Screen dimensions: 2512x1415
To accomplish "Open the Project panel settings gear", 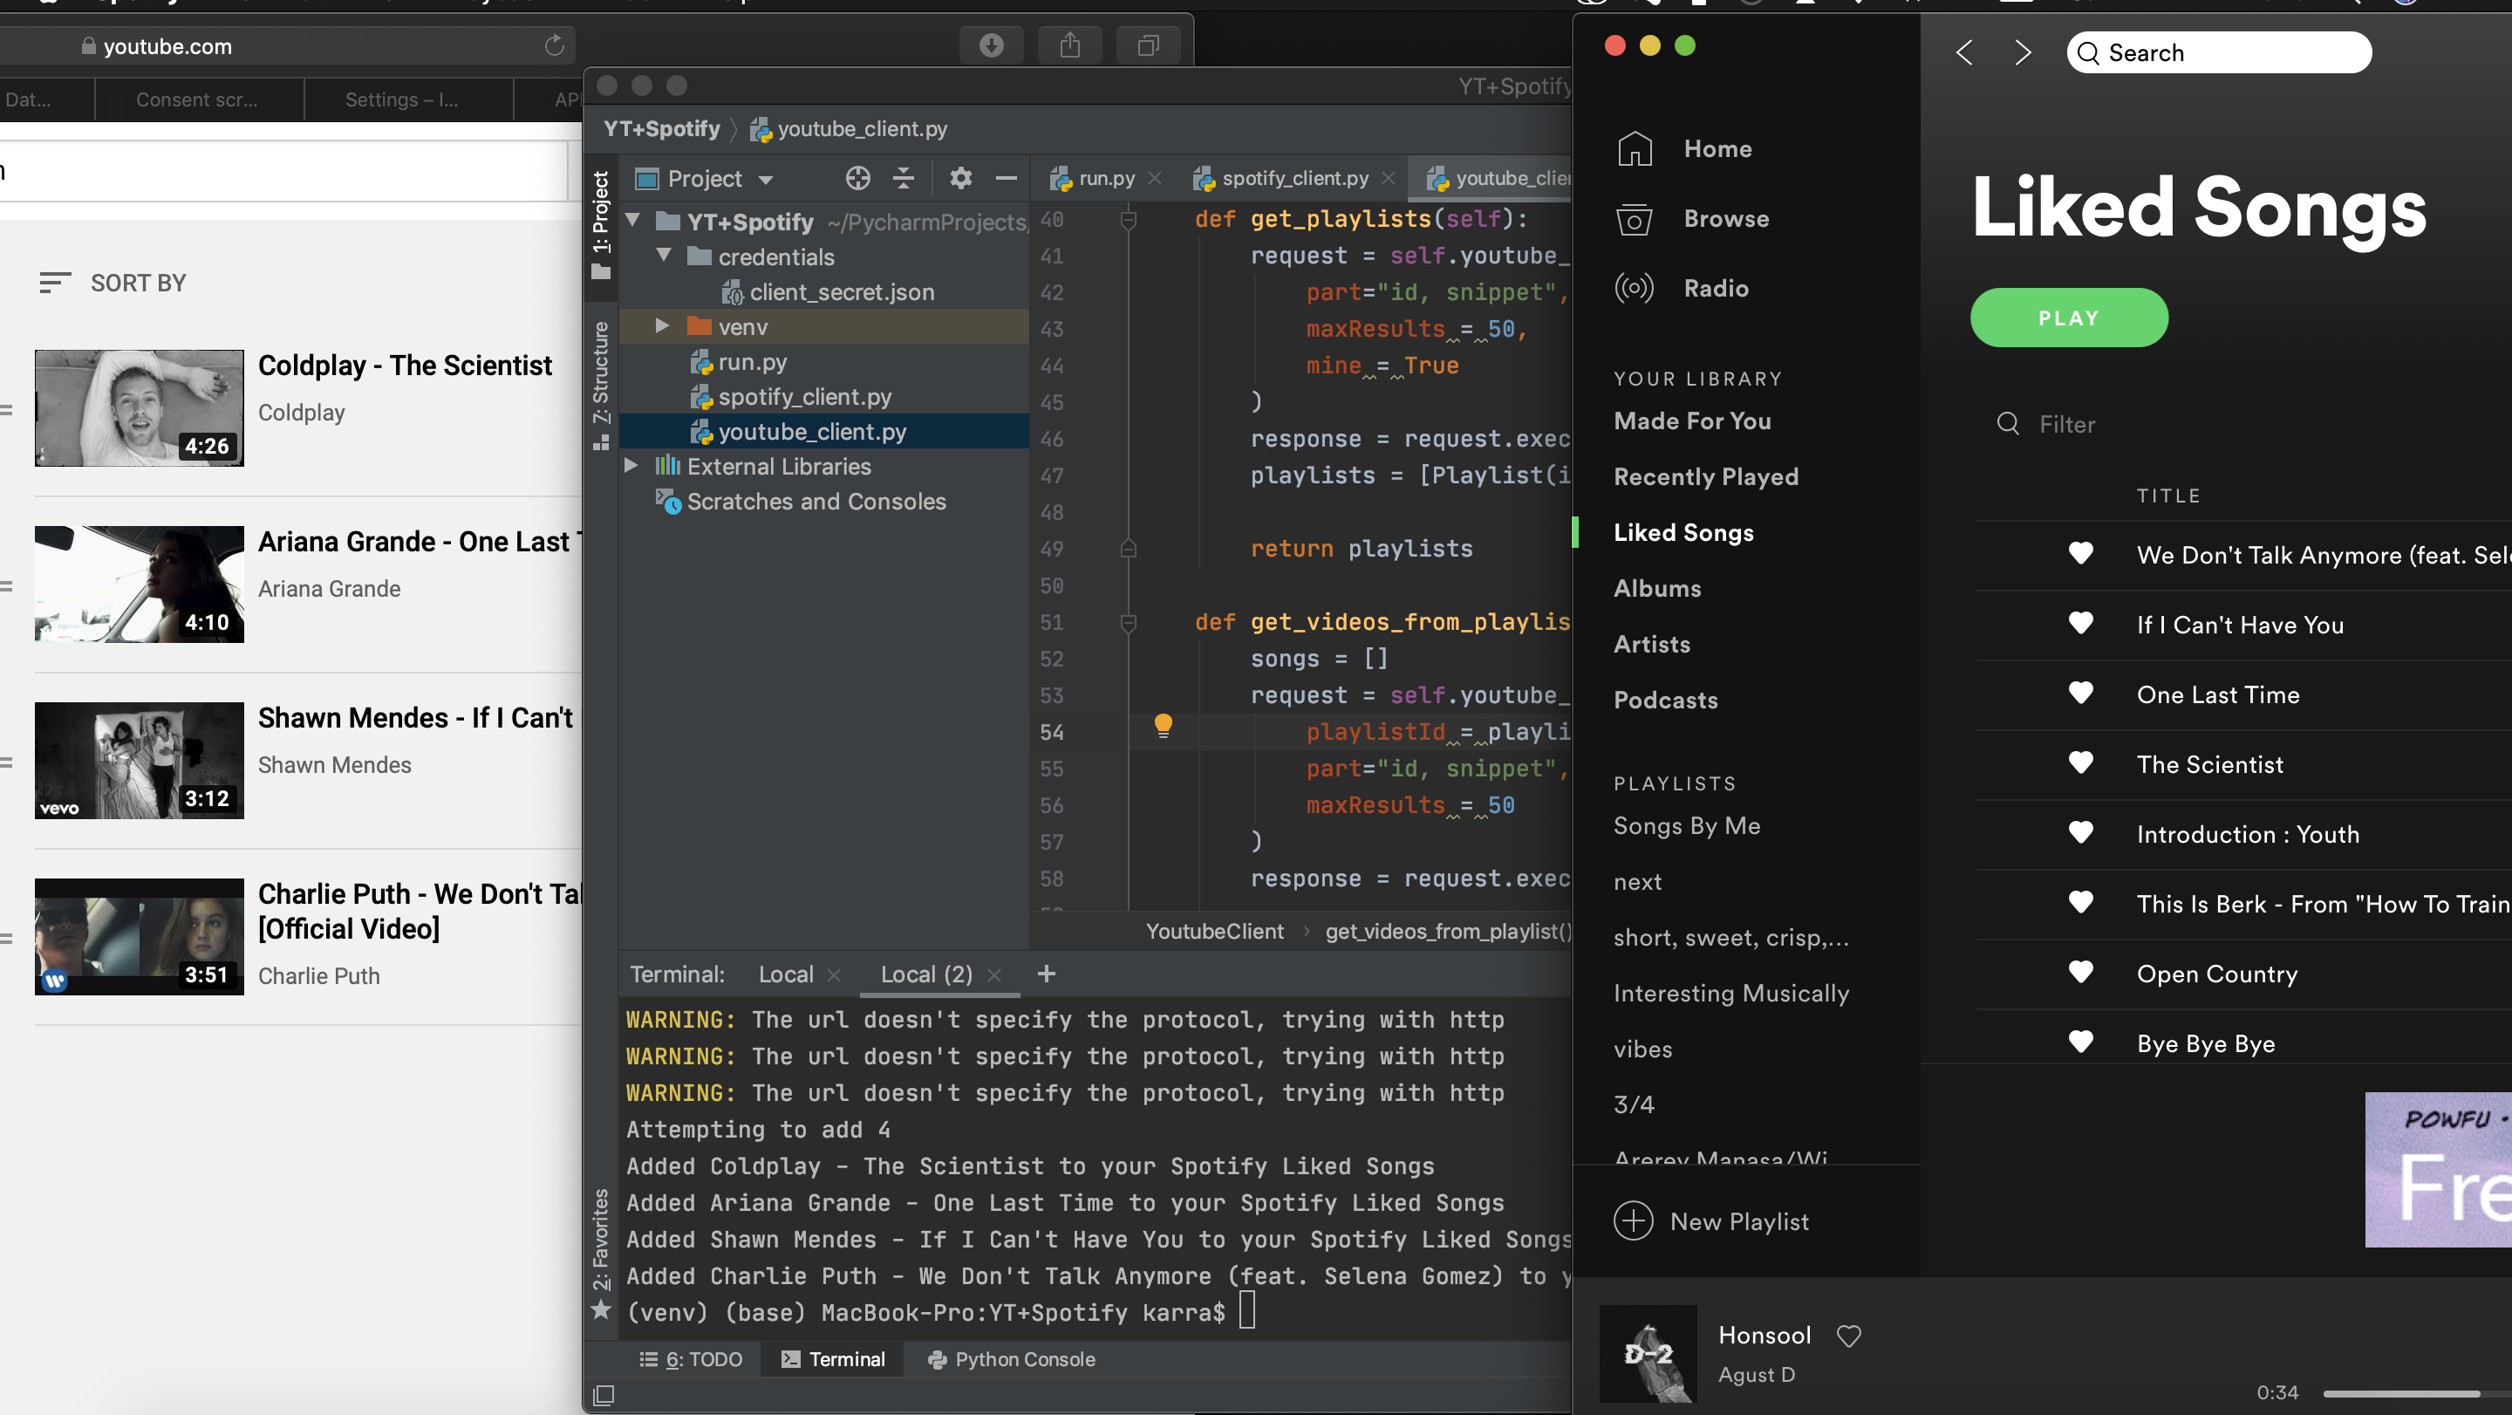I will click(960, 177).
